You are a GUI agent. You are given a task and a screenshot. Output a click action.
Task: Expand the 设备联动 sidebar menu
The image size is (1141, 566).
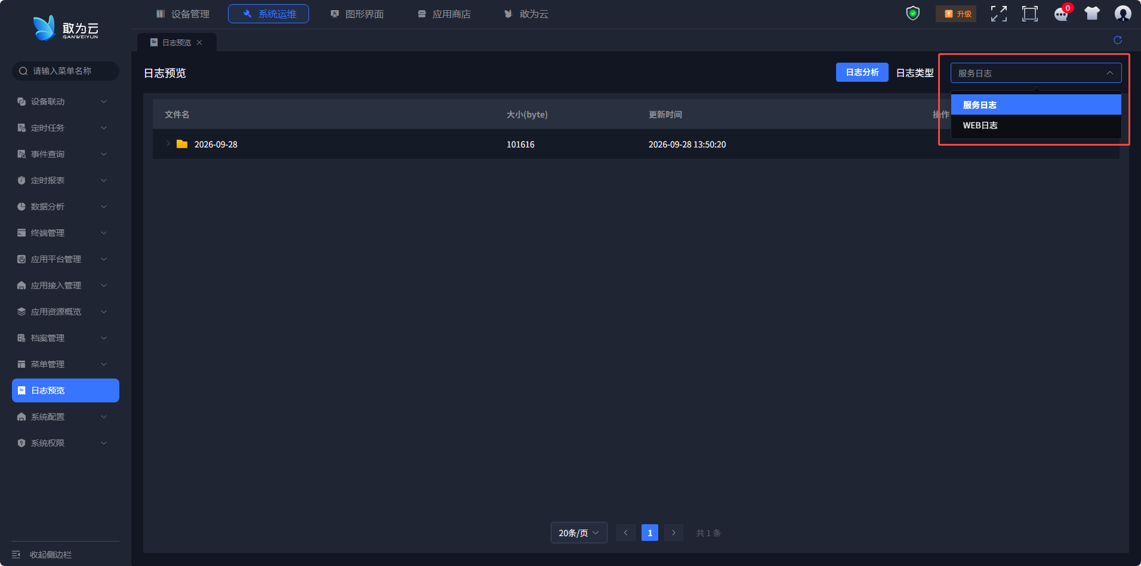(x=66, y=101)
